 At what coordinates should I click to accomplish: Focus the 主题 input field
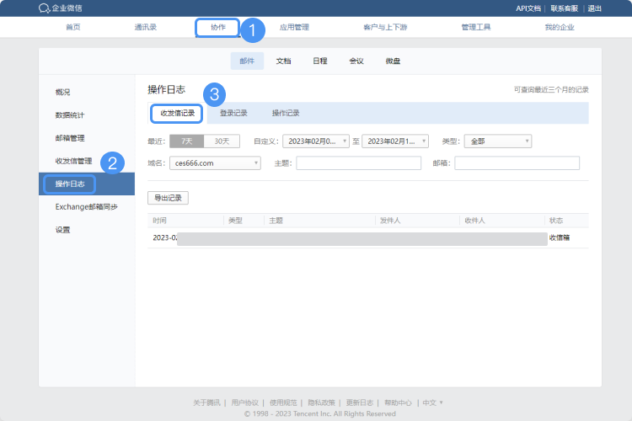pos(359,163)
